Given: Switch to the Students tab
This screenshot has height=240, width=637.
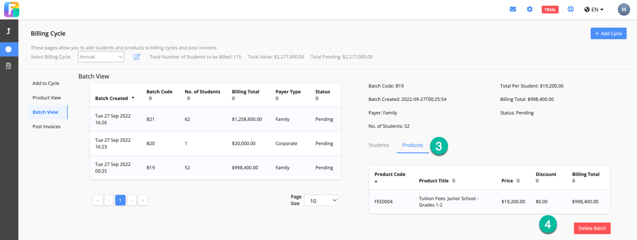Looking at the screenshot, I should (x=379, y=145).
